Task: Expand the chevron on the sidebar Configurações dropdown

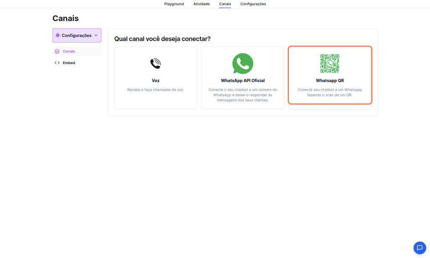Action: (x=96, y=36)
